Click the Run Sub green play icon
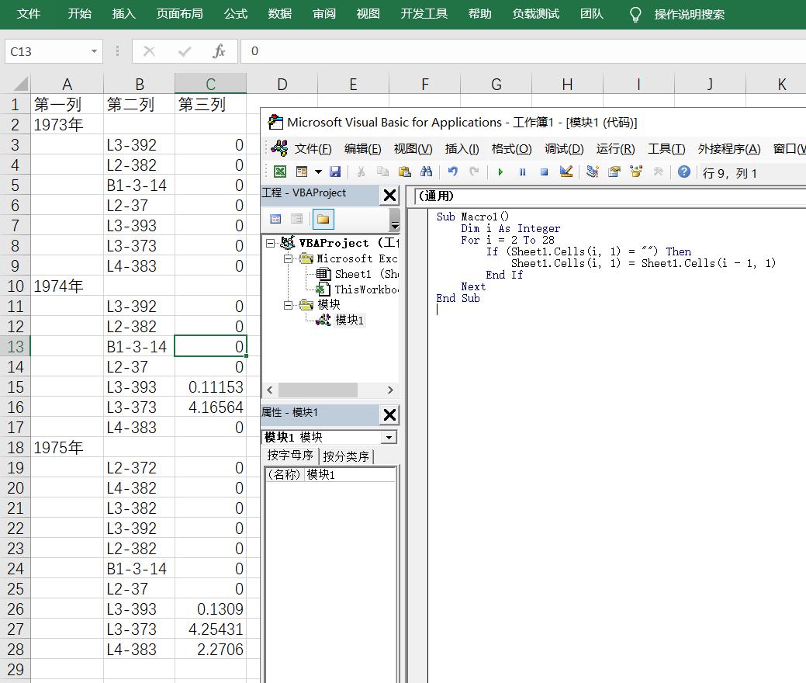 coord(500,172)
